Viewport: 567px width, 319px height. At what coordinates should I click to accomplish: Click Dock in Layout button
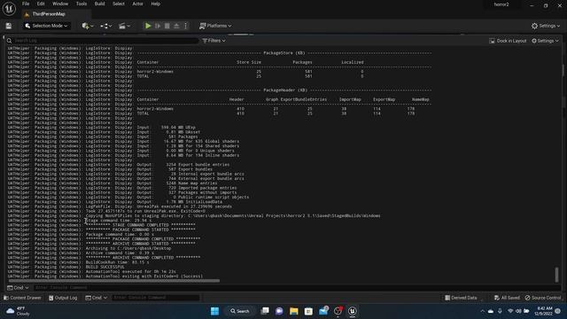[x=508, y=41]
